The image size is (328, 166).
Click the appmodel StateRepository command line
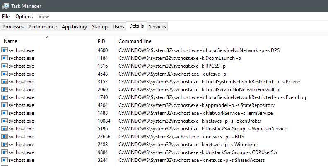click(x=197, y=105)
